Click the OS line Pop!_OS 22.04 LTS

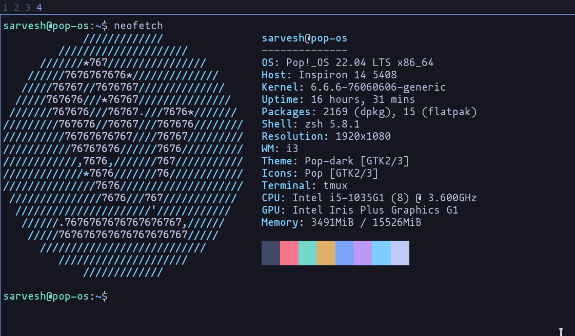(348, 62)
